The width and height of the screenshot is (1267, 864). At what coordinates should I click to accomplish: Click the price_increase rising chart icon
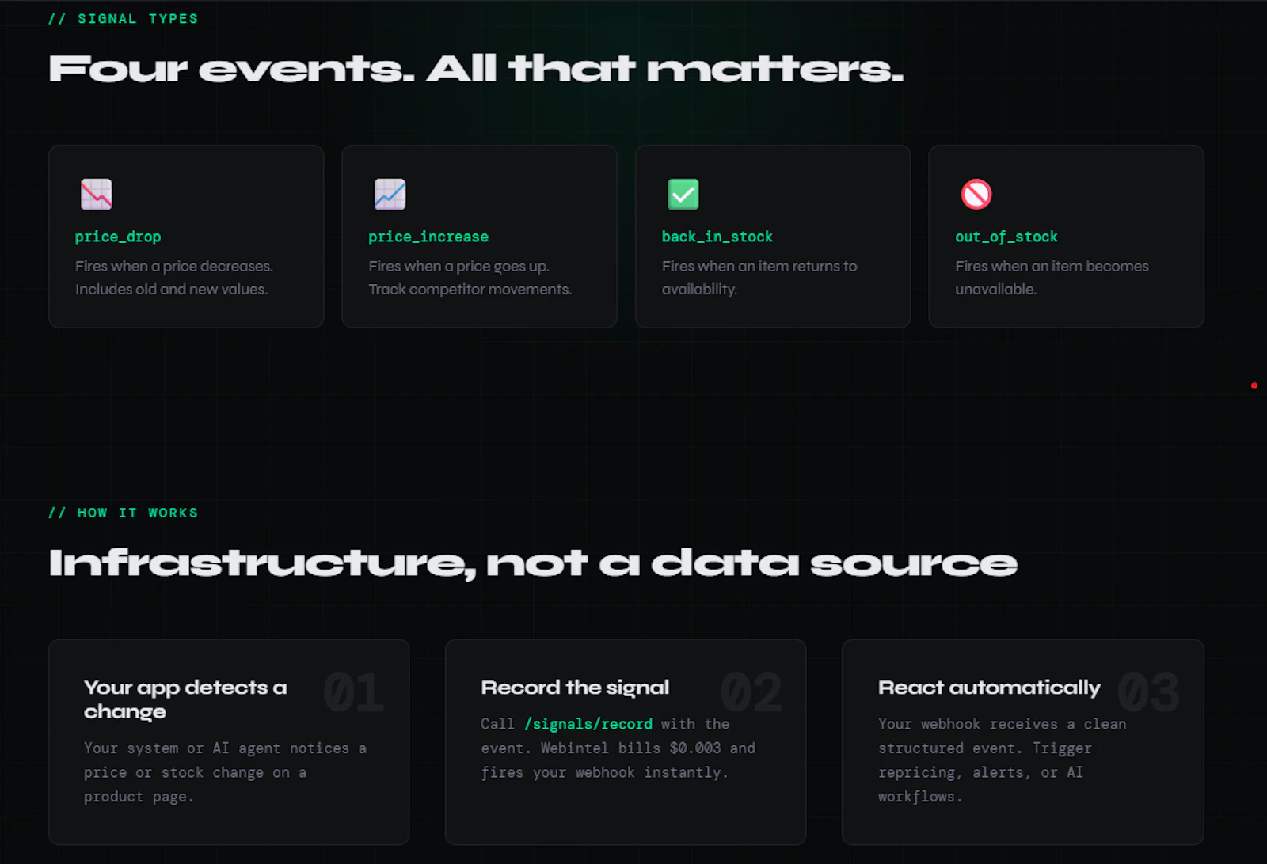pyautogui.click(x=390, y=194)
